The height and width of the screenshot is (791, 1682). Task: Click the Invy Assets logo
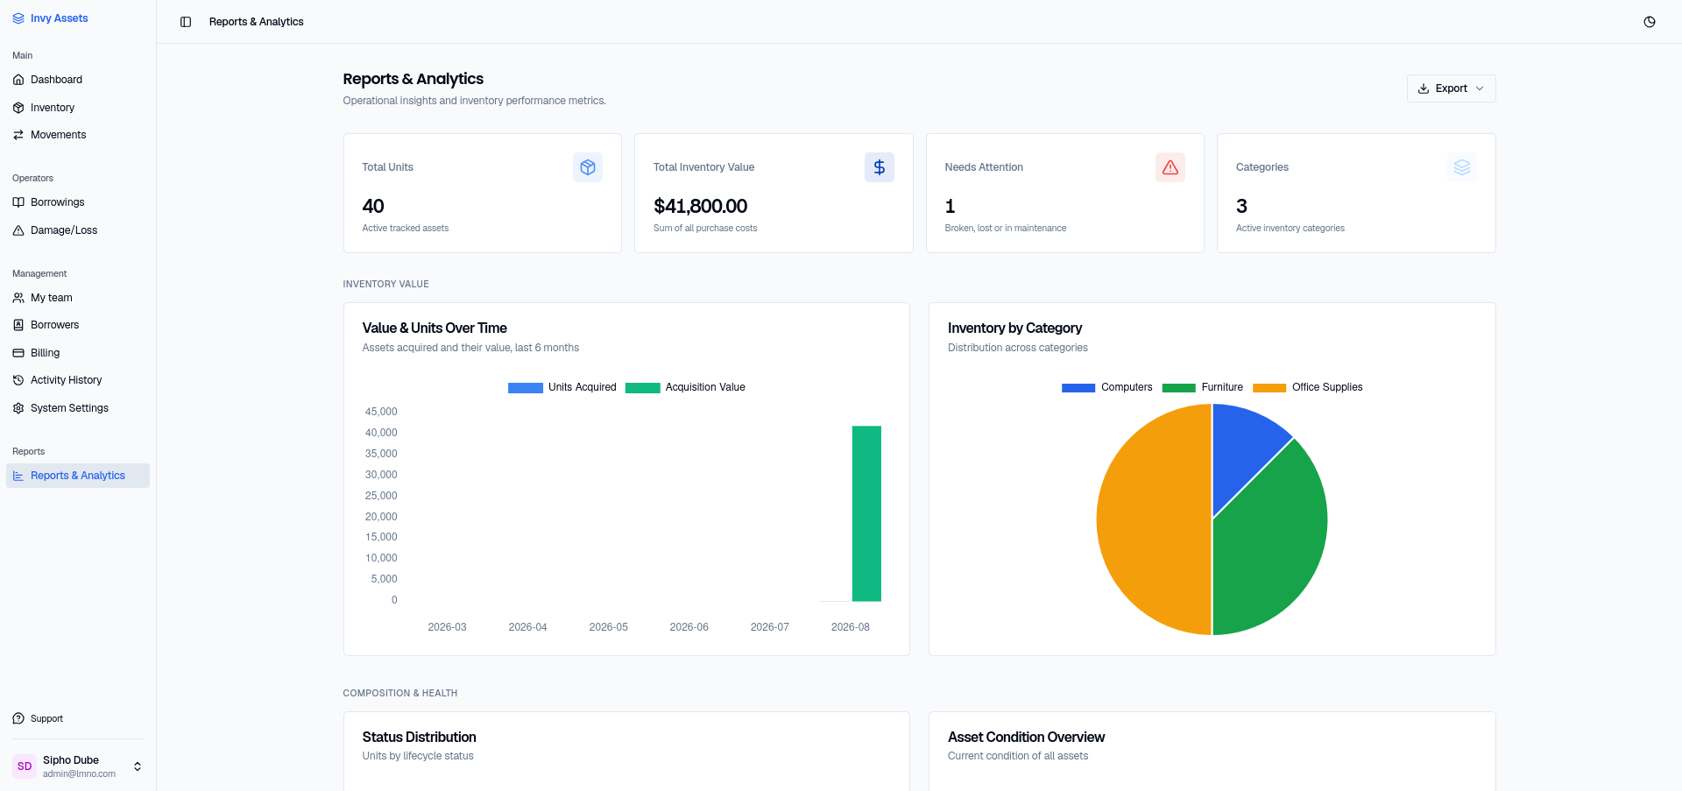[50, 18]
